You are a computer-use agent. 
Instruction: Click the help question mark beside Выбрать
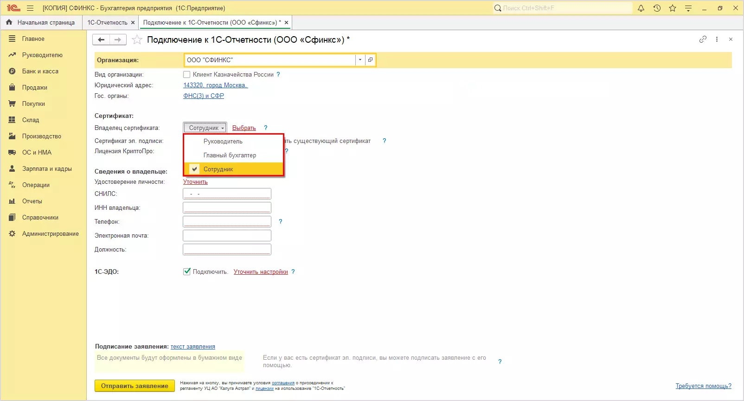click(x=265, y=128)
